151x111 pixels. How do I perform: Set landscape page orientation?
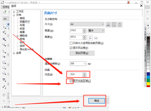[x=96, y=38]
